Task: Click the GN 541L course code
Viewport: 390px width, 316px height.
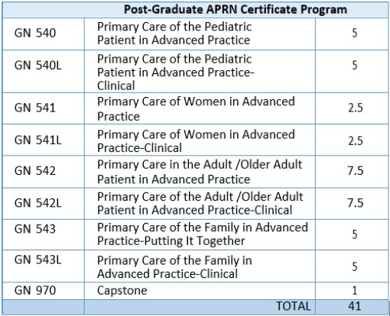Action: [x=38, y=140]
